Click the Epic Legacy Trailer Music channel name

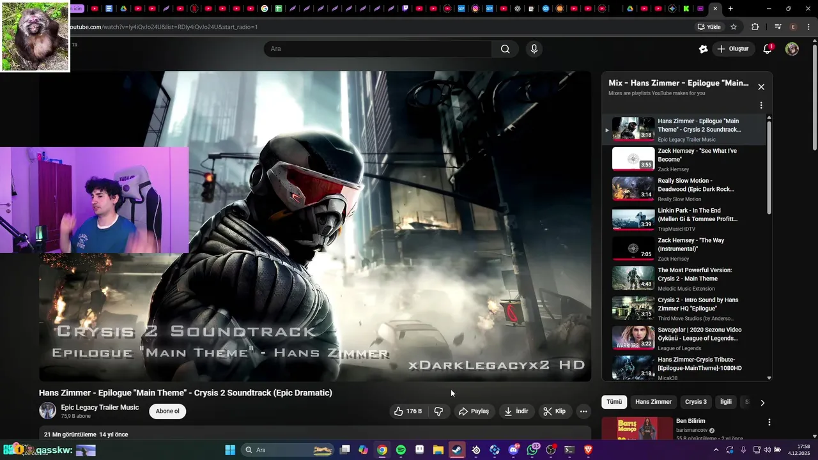[100, 408]
